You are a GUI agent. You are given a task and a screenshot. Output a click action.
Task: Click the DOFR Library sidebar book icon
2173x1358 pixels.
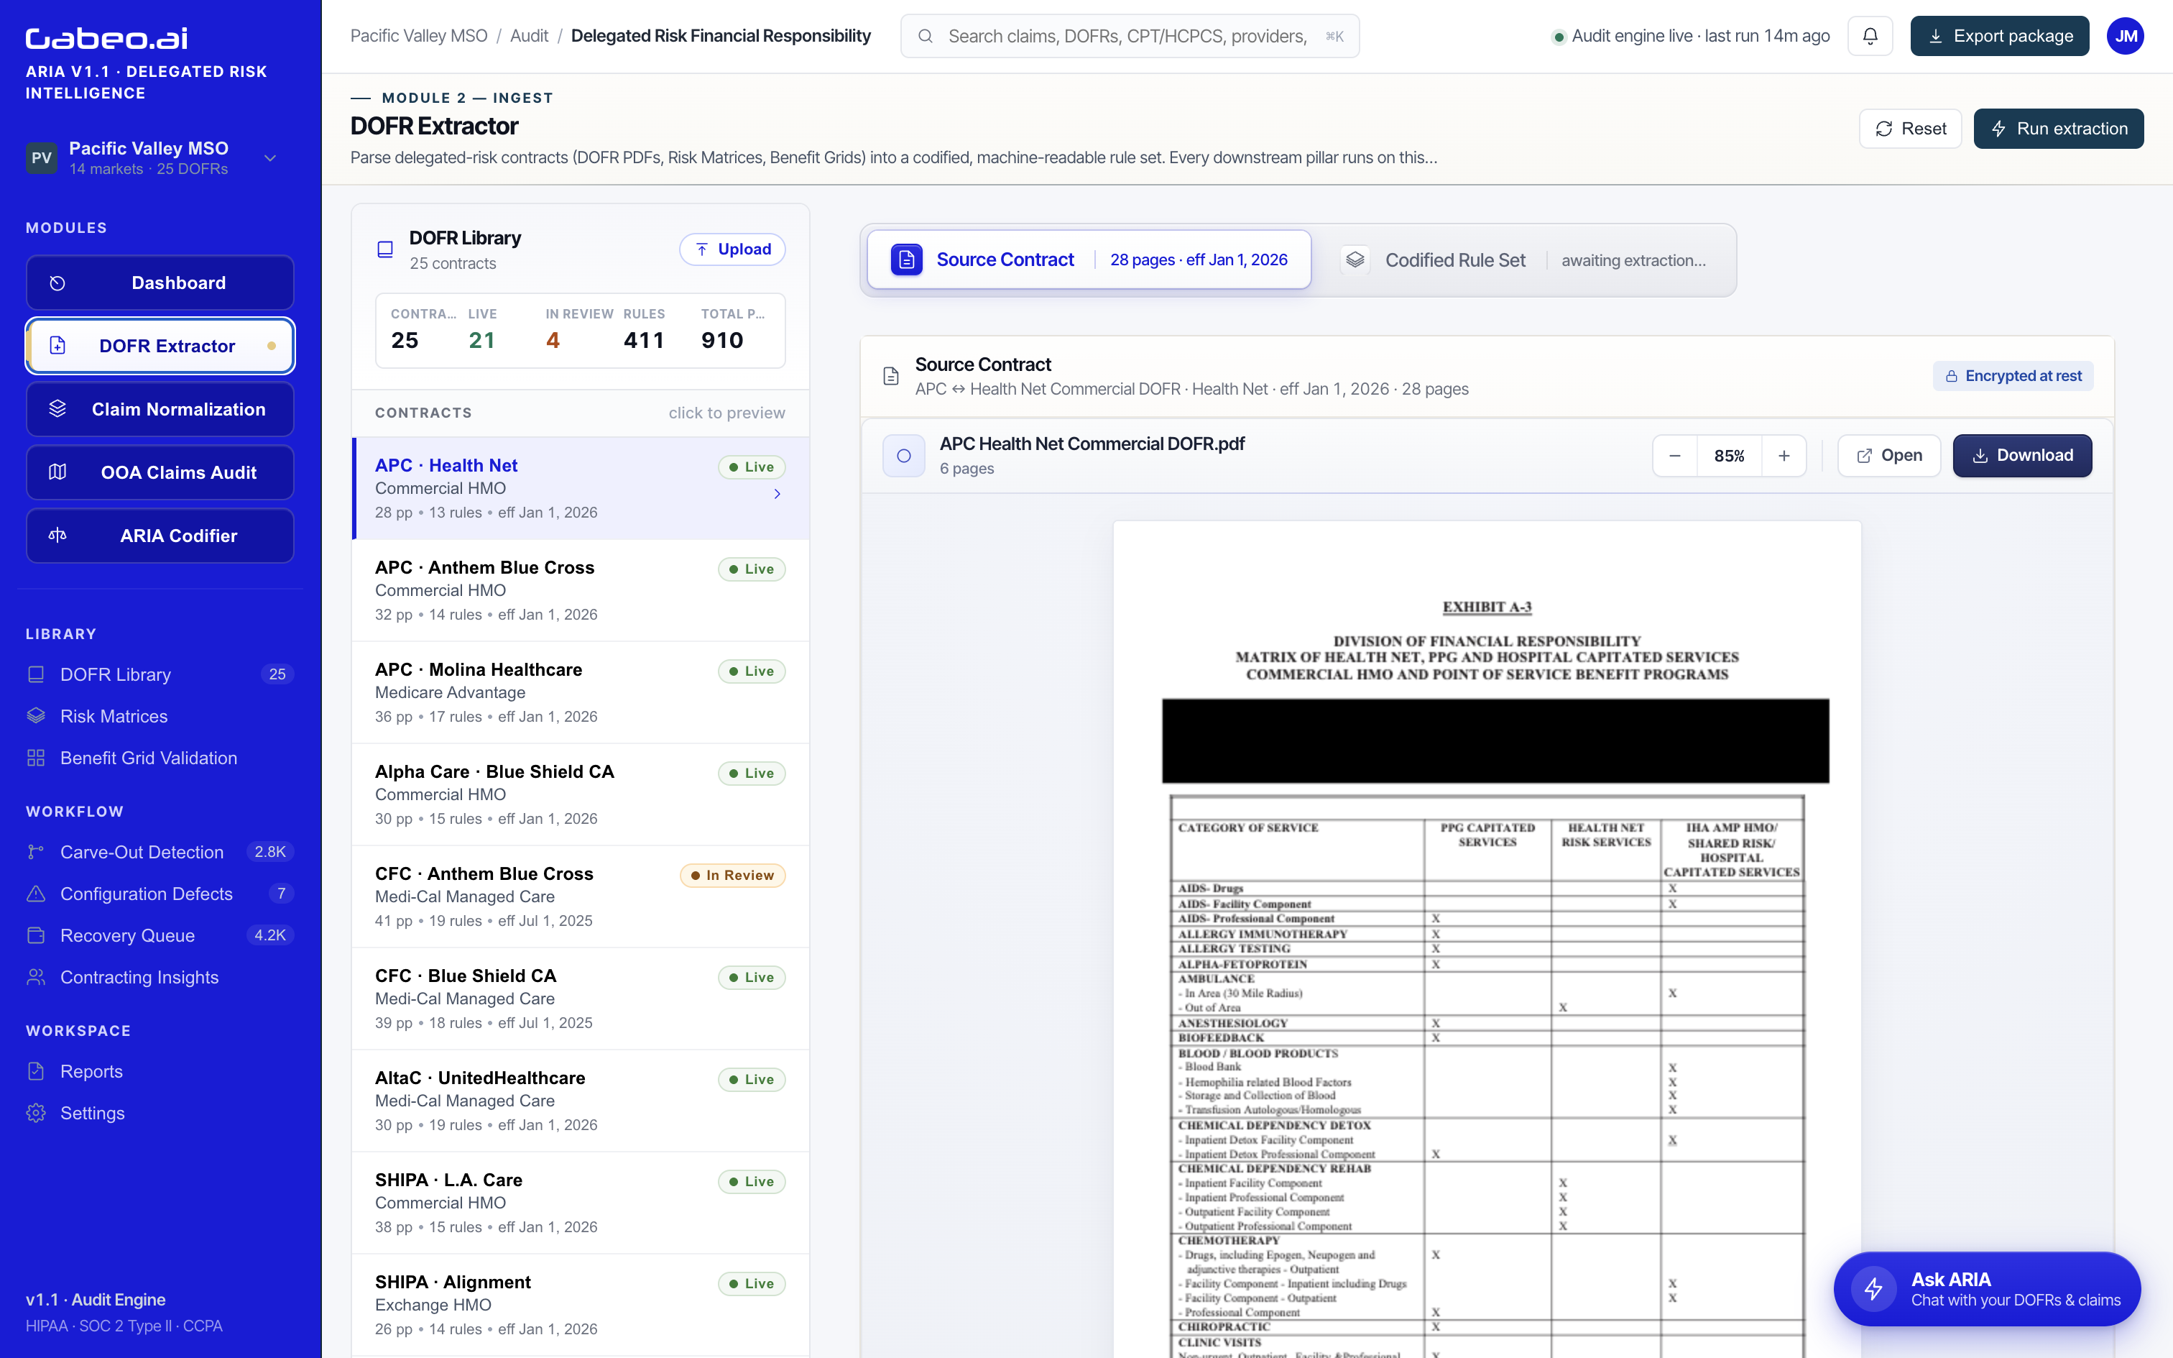pos(36,674)
